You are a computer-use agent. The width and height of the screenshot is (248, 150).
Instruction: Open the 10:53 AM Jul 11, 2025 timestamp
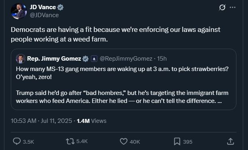point(41,121)
